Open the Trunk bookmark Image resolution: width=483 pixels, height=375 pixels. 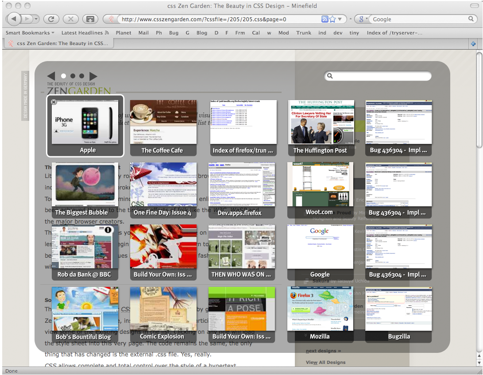click(x=304, y=33)
